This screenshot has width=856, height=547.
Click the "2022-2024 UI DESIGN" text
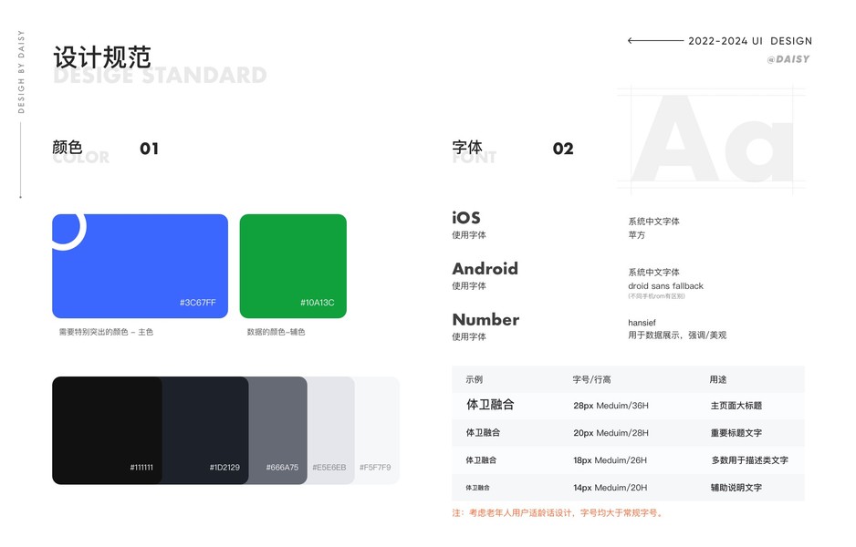coord(750,41)
